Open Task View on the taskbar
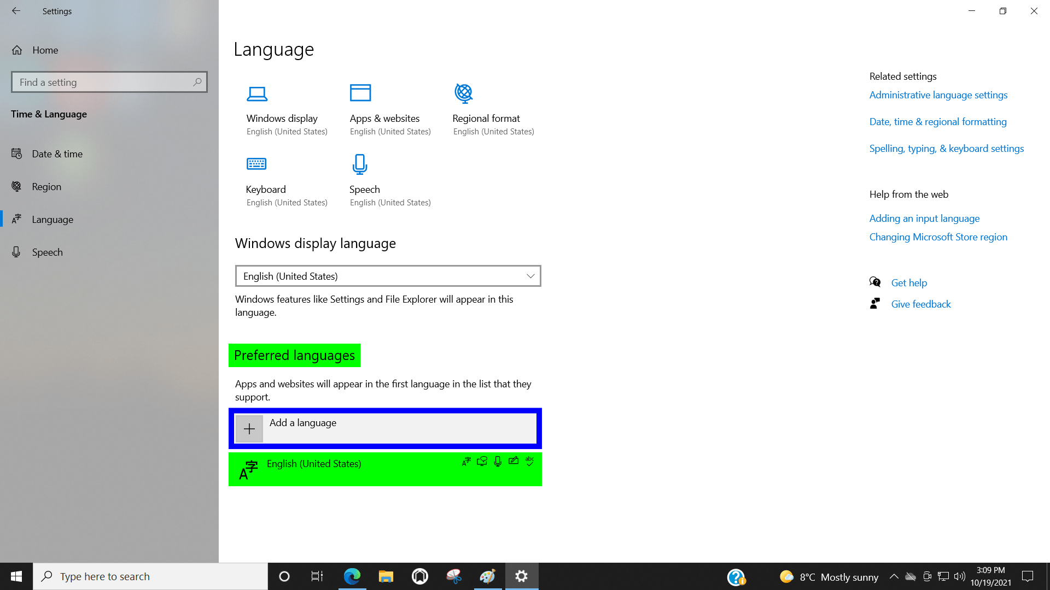Screen dimensions: 1050x590 [317, 576]
